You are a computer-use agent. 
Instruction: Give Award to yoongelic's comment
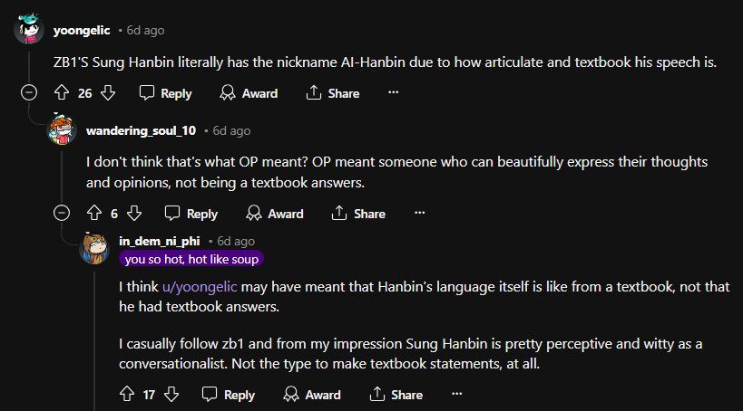(x=249, y=93)
